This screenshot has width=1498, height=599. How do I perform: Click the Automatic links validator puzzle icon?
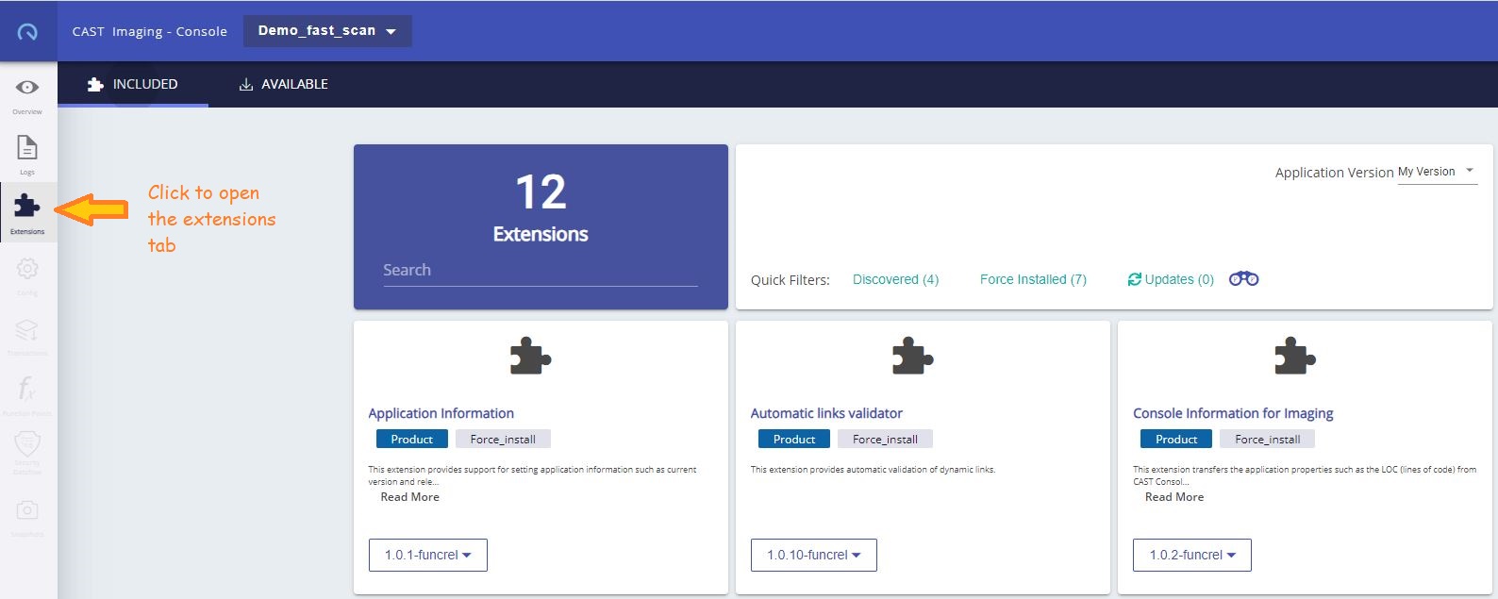pyautogui.click(x=912, y=357)
